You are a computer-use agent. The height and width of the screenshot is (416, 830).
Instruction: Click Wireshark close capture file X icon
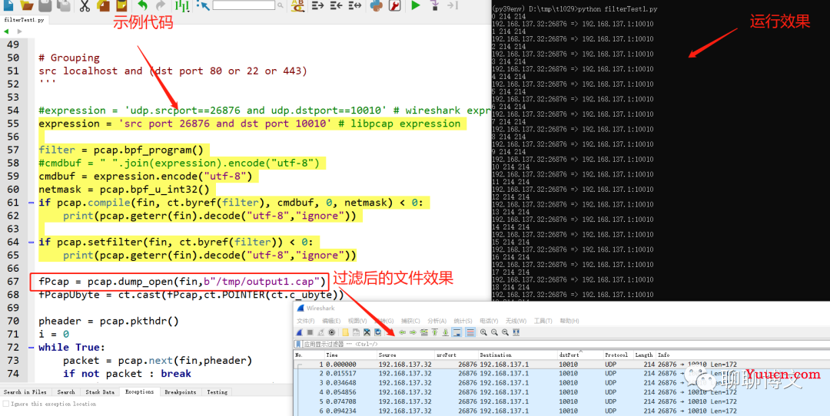tap(367, 332)
